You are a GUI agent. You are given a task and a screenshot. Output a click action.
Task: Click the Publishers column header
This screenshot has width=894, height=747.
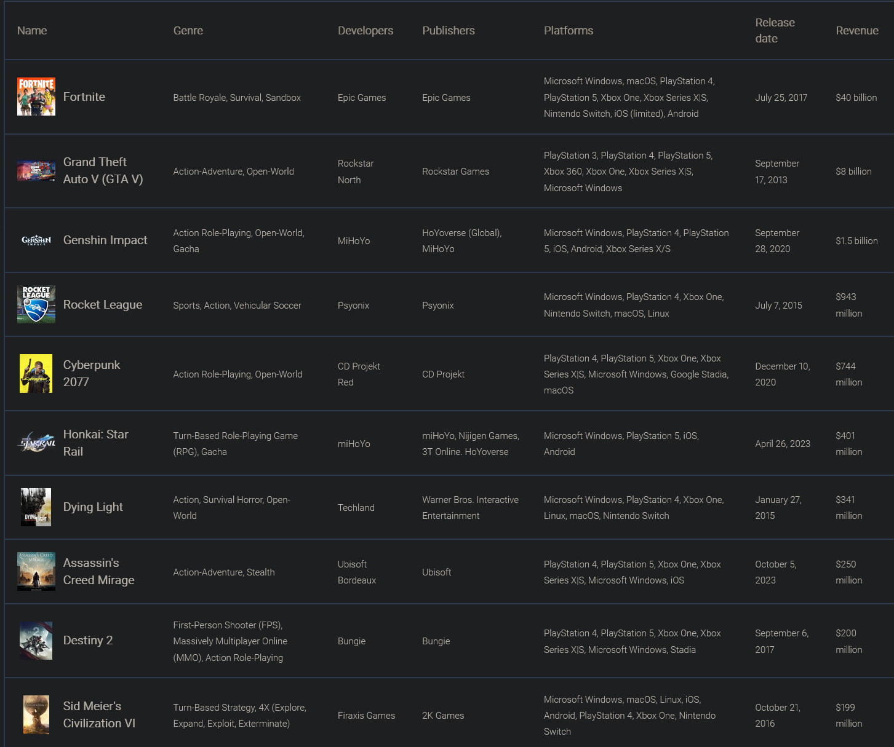[449, 31]
